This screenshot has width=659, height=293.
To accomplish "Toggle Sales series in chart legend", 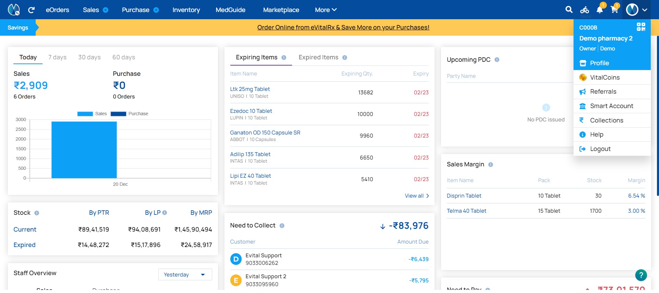I will click(92, 114).
